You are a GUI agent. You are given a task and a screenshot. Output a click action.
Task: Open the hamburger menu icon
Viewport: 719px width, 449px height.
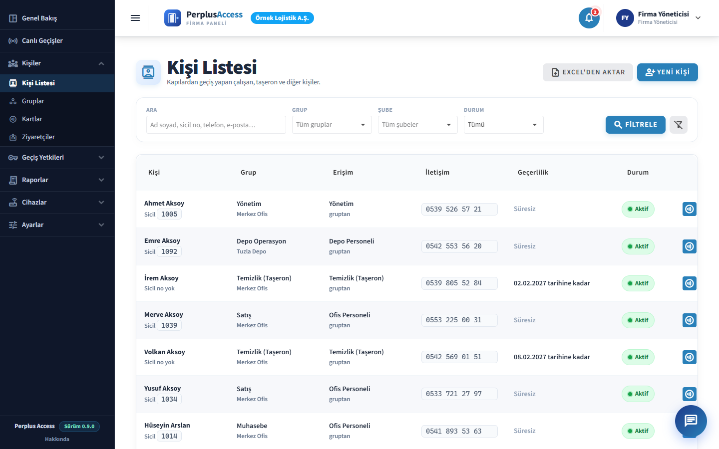(135, 18)
